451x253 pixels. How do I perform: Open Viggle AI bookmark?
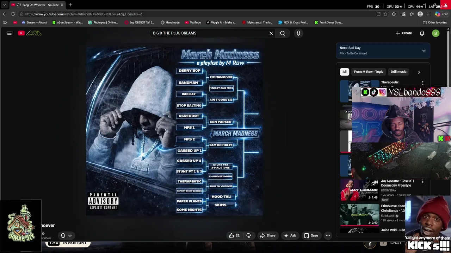[x=221, y=22]
